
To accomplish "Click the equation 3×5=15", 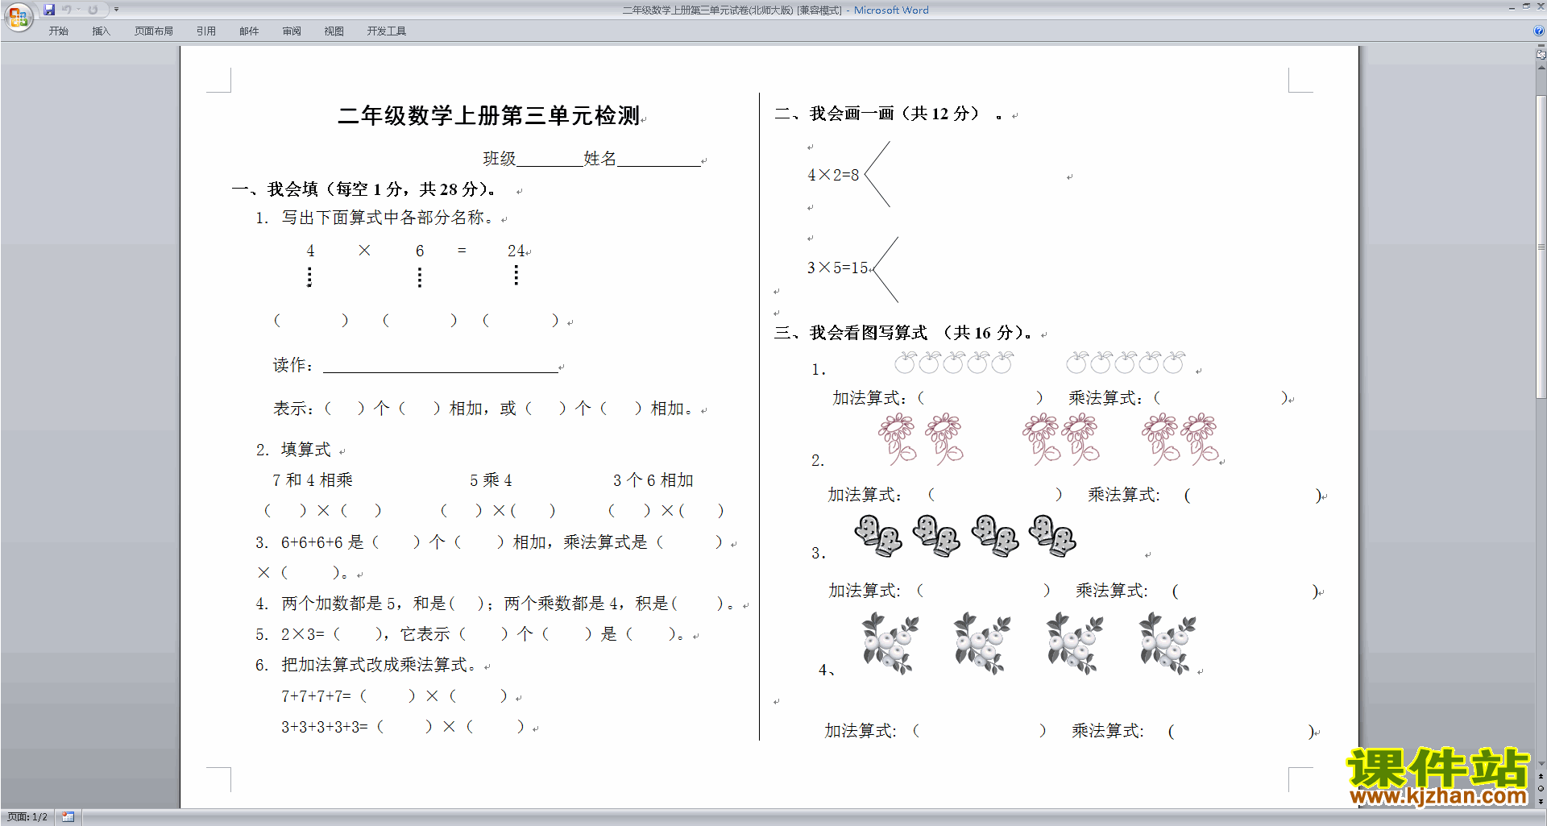I will point(838,268).
